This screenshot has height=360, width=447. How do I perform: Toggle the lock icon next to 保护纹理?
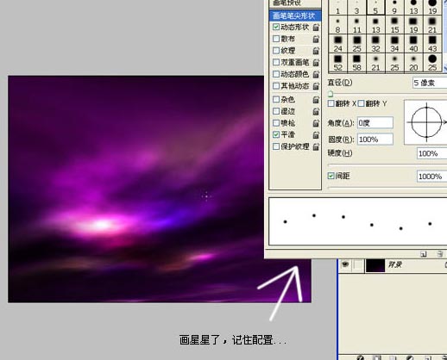(316, 146)
